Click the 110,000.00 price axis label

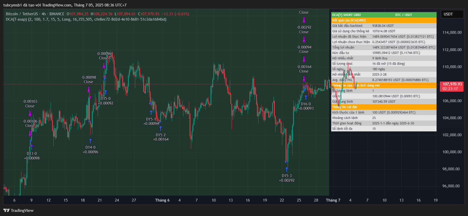point(452,67)
